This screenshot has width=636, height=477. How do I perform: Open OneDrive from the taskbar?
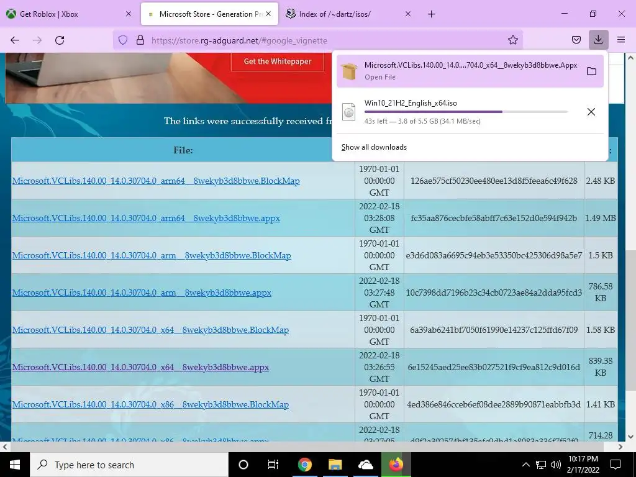pos(365,465)
